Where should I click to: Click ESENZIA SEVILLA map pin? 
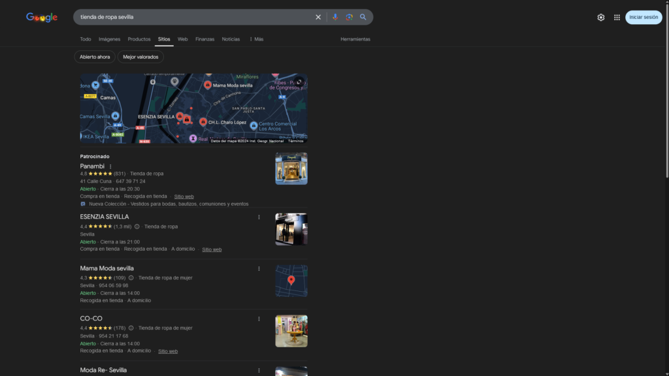click(x=180, y=116)
